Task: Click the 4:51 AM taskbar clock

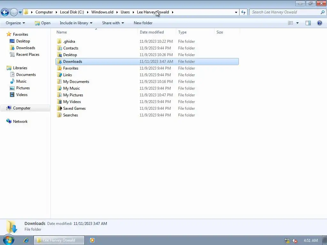Action: coord(311,241)
